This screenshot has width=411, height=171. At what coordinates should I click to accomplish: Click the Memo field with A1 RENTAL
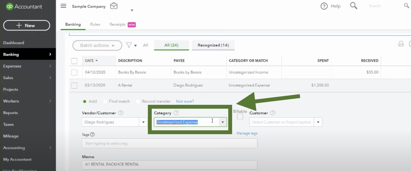click(170, 164)
